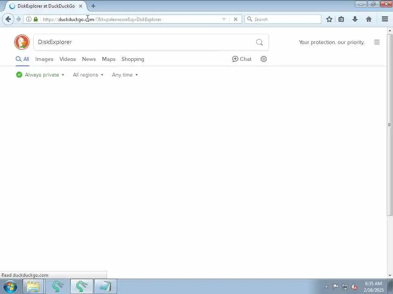Click the 'Your protection, our priority.' link
Image resolution: width=393 pixels, height=294 pixels.
pos(332,42)
